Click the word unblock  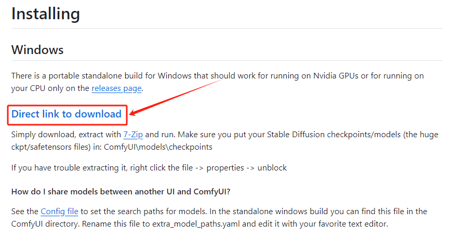[x=272, y=168]
